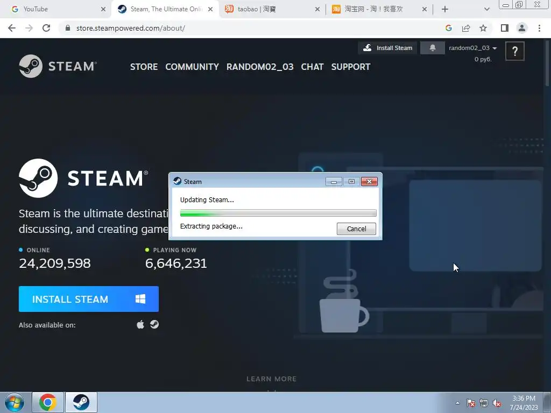
Task: Close the Steam updater dialog
Action: click(x=369, y=182)
